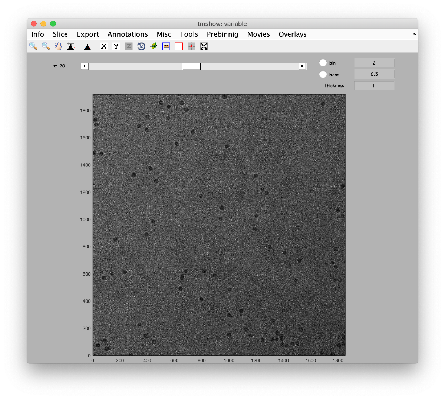Click the z-position slider handle
Image resolution: width=445 pixels, height=399 pixels.
pyautogui.click(x=191, y=66)
